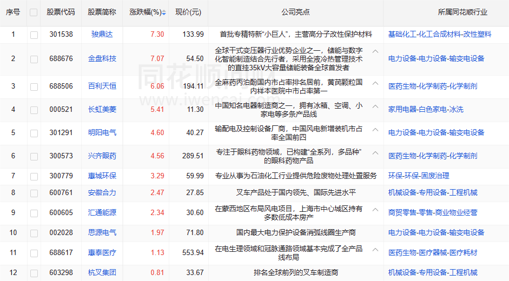Mark the checkbox next to 600605
Image resolution: width=509 pixels, height=281 pixels.
[x=34, y=213]
